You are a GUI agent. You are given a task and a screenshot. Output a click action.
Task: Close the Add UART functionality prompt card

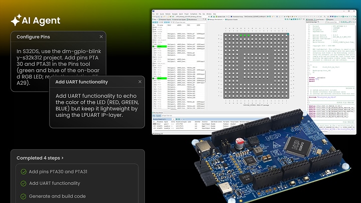pos(140,82)
